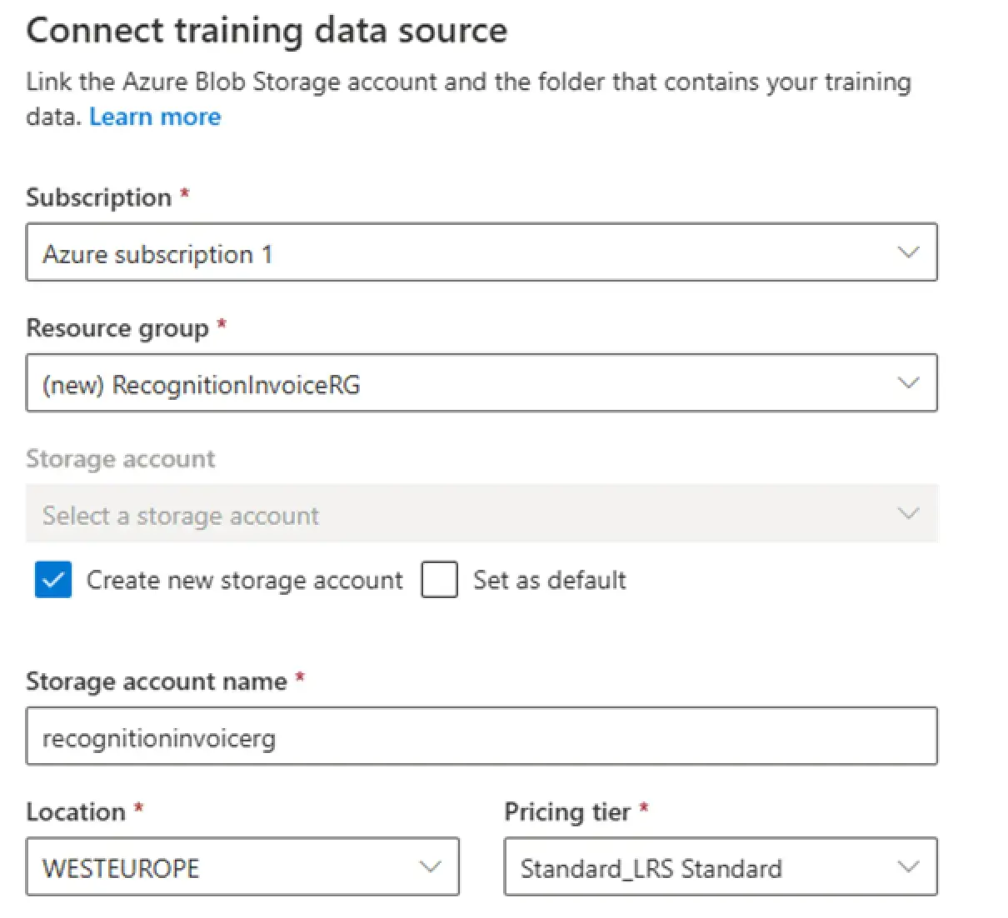Click the Location field label
The width and height of the screenshot is (1008, 918).
click(76, 812)
